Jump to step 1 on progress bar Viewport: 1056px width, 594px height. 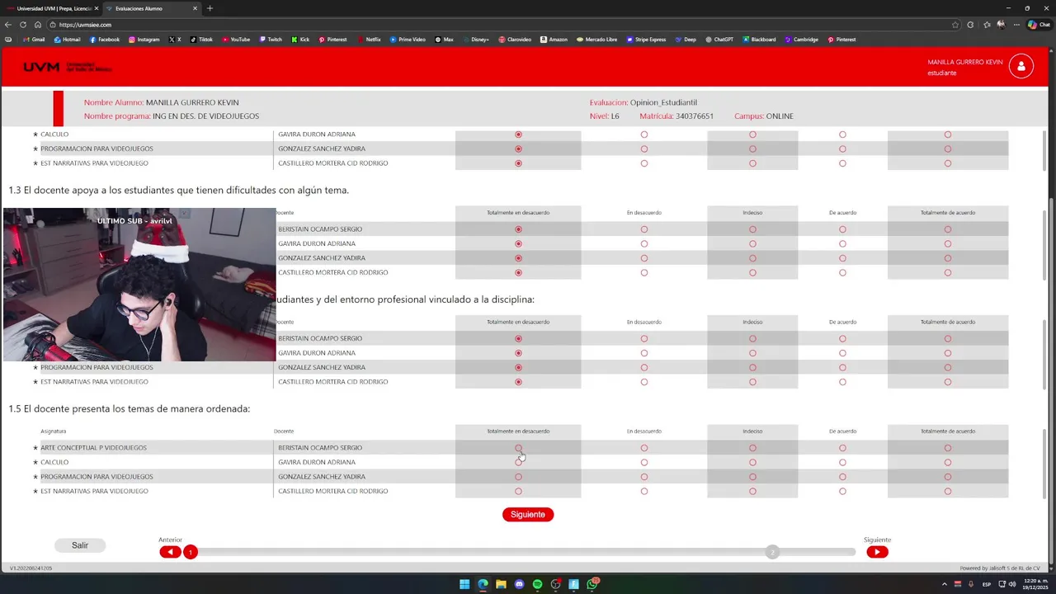click(191, 552)
